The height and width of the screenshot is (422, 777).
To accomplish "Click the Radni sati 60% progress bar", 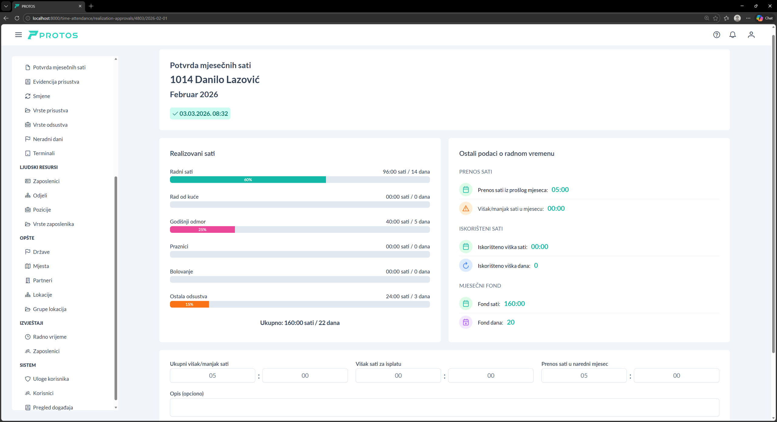I will pos(248,180).
